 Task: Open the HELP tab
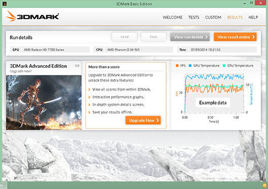click(x=253, y=17)
